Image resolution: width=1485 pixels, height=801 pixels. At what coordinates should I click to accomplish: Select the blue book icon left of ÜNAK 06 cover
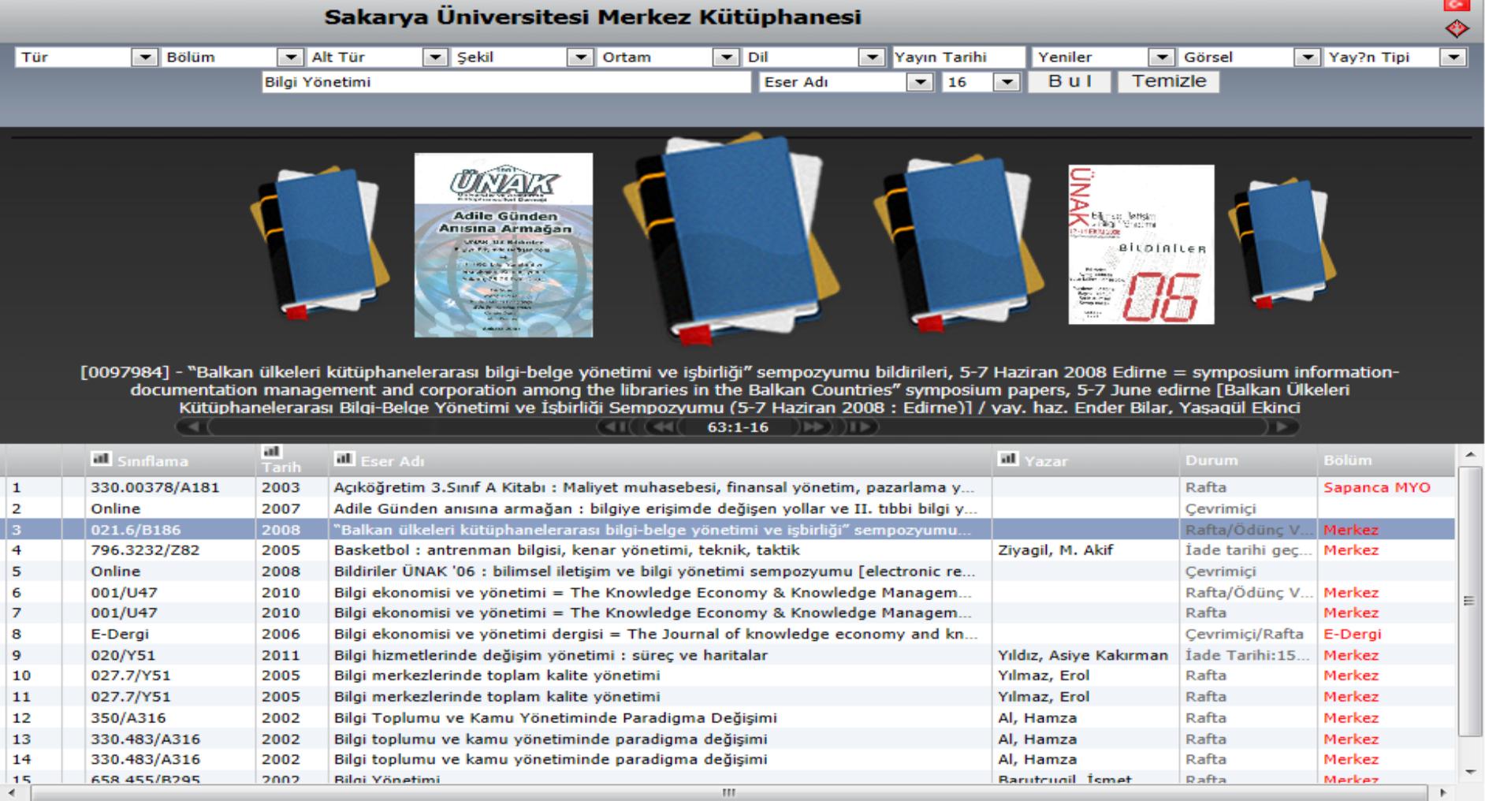(958, 242)
